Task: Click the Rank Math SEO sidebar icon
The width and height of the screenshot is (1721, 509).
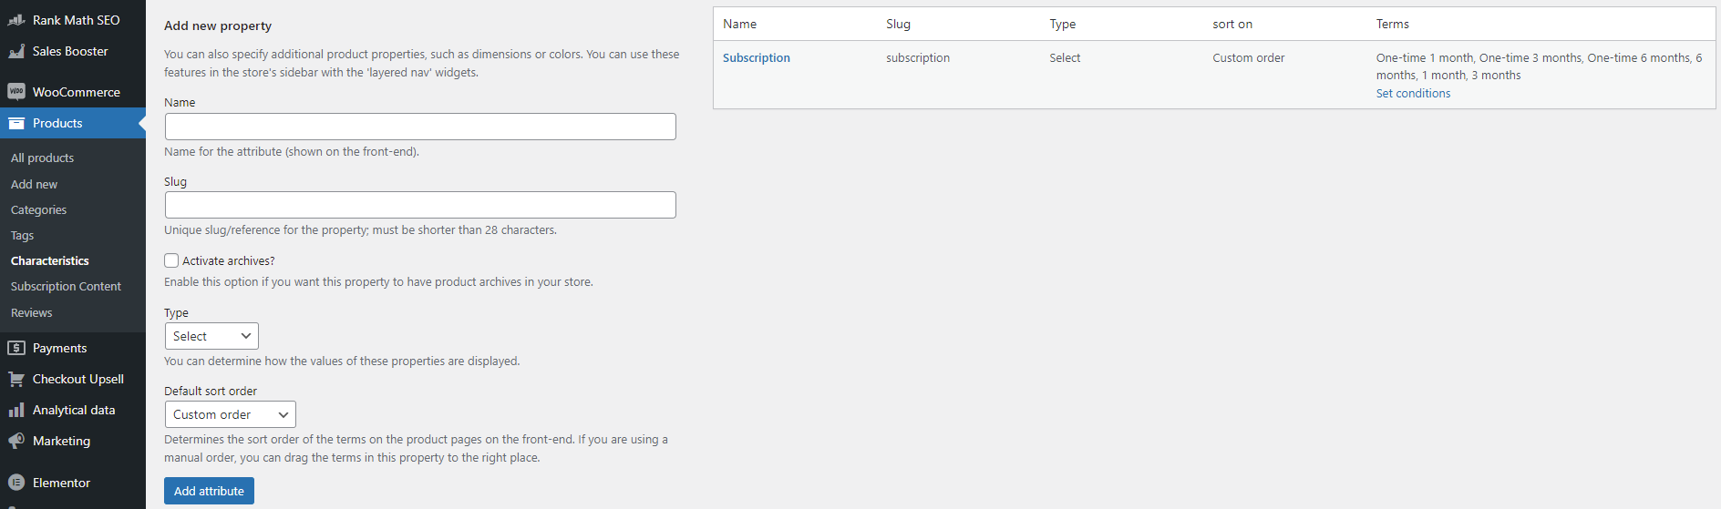Action: (16, 20)
